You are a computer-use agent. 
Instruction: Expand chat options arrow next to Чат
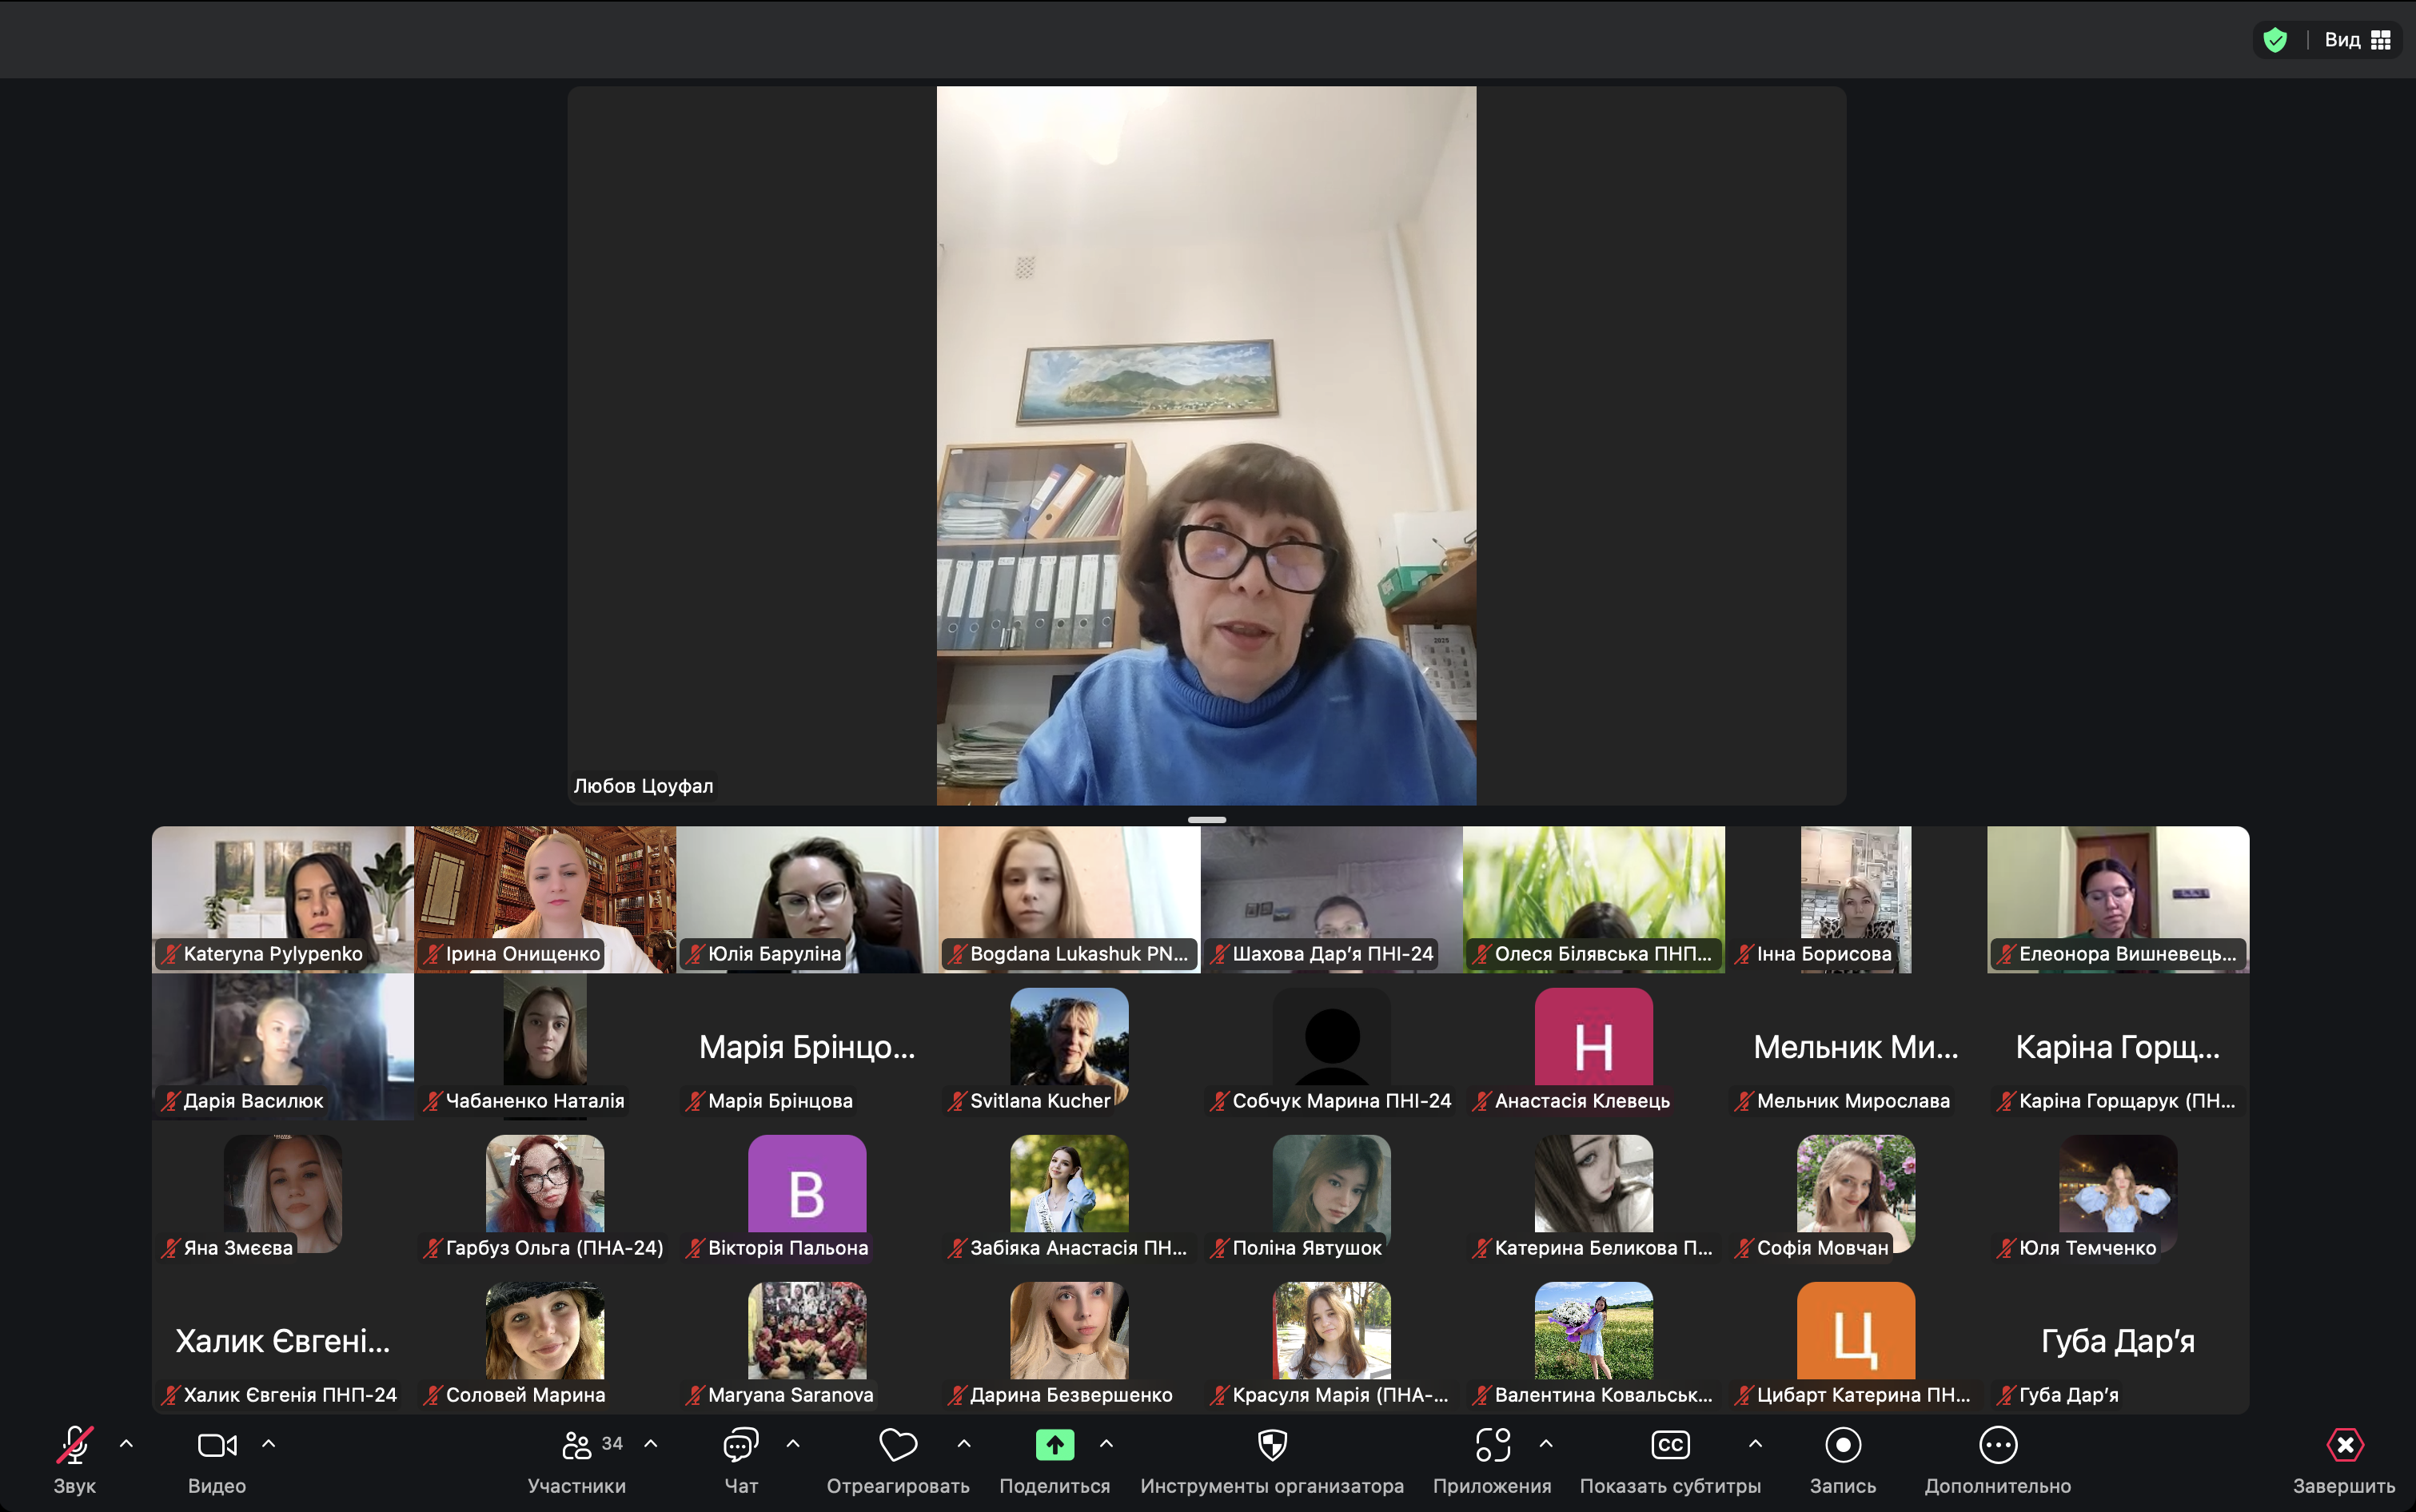coord(792,1444)
